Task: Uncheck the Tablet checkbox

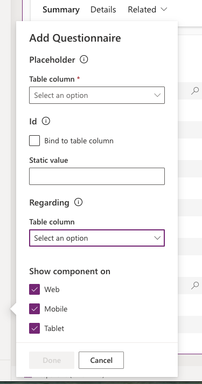Action: click(34, 328)
